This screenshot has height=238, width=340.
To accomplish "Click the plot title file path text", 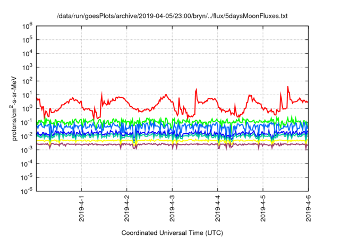I will tap(172, 16).
